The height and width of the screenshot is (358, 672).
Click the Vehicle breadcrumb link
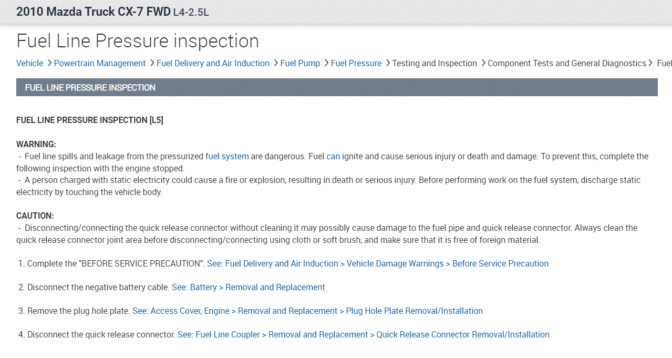click(x=29, y=63)
